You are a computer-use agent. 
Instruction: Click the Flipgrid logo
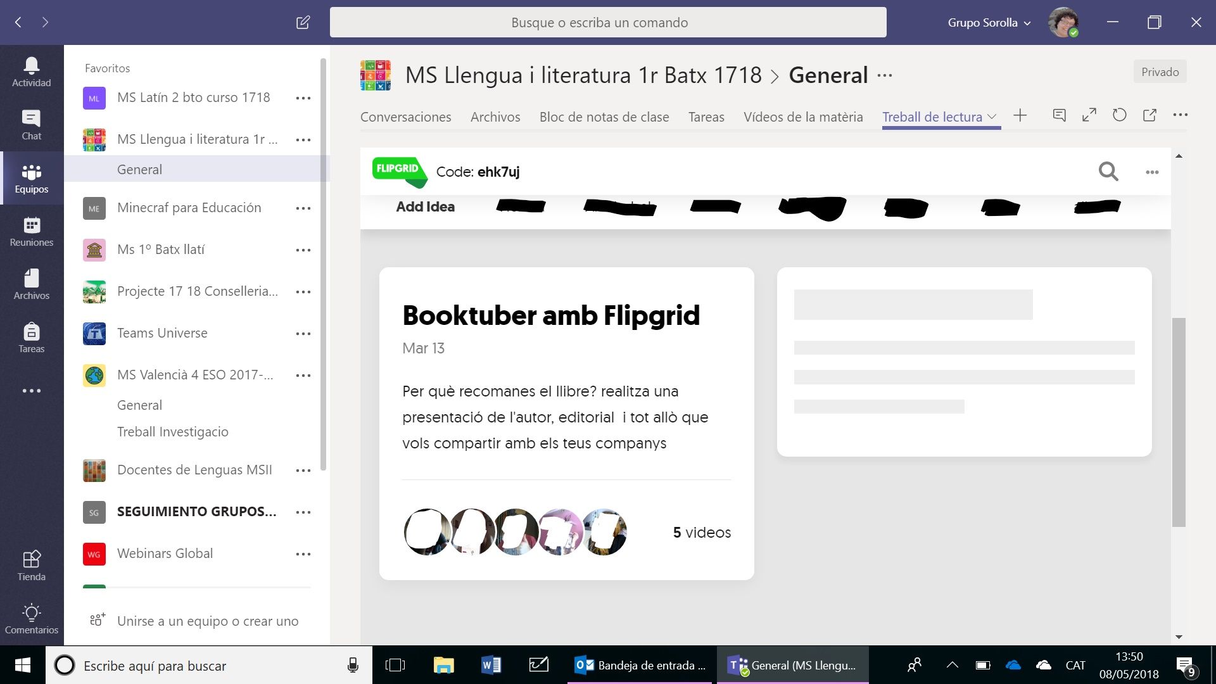click(400, 172)
